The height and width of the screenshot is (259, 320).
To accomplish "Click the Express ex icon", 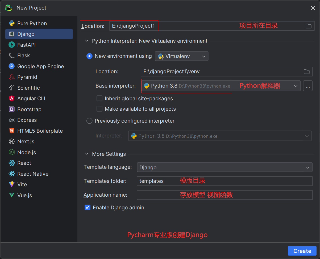I will pos(12,120).
